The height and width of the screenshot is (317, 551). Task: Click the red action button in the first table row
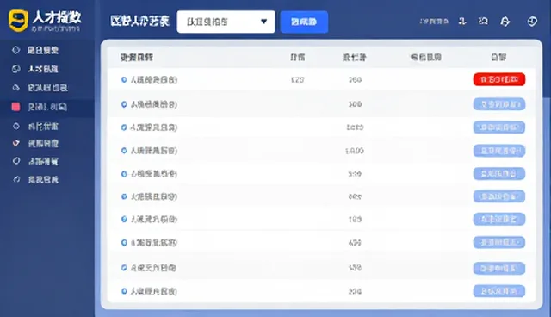coord(499,79)
